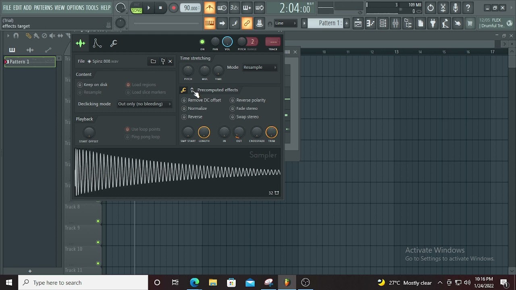
Task: Open the snap Line dropdown
Action: [286, 23]
